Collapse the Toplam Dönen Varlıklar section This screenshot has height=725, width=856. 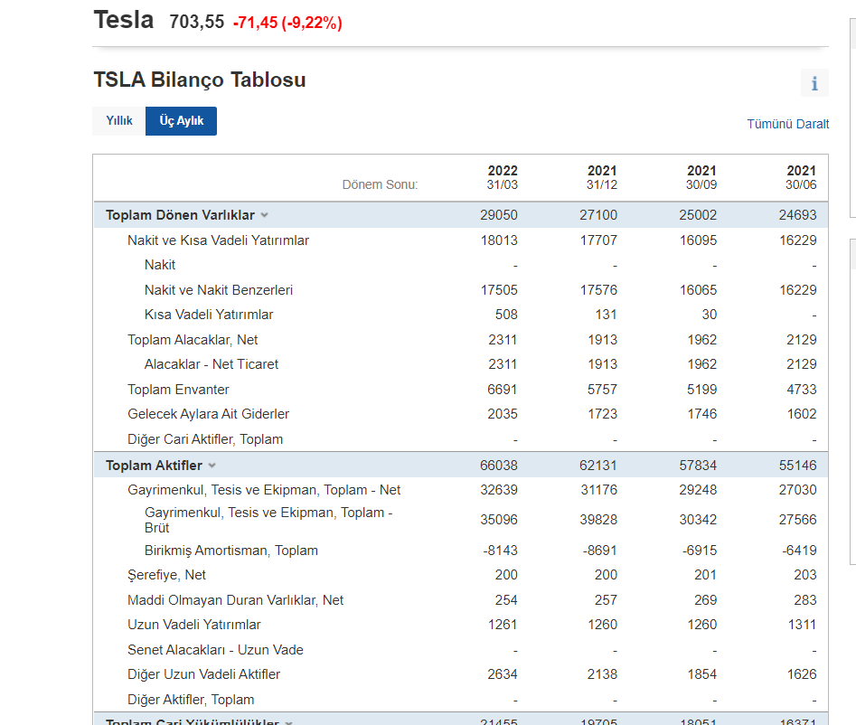[264, 215]
